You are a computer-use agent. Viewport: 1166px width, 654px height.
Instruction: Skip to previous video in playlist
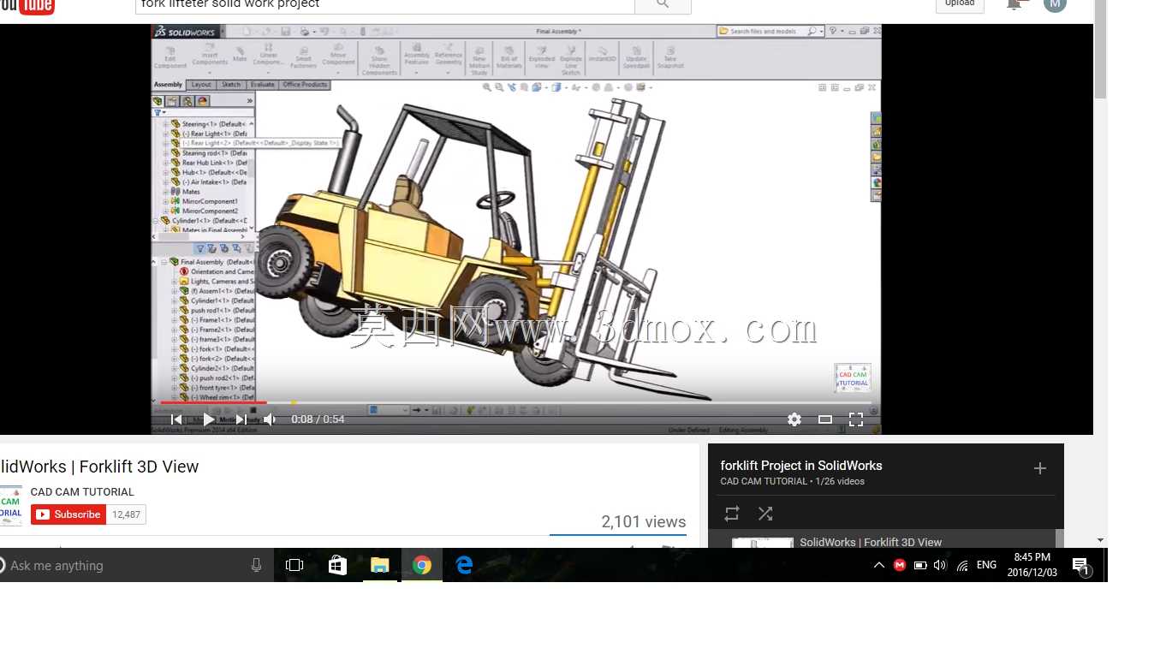click(x=176, y=419)
